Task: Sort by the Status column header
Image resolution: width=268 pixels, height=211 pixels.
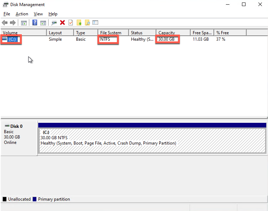Action: 142,32
